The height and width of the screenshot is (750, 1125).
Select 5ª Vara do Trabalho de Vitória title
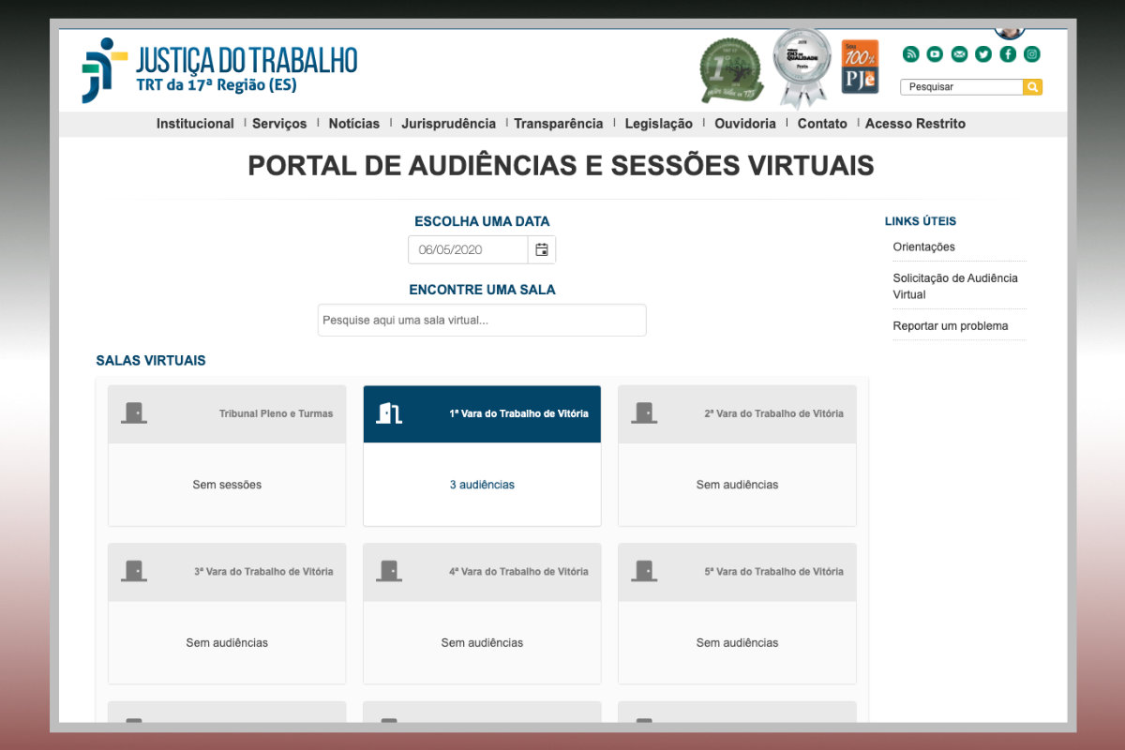(773, 572)
